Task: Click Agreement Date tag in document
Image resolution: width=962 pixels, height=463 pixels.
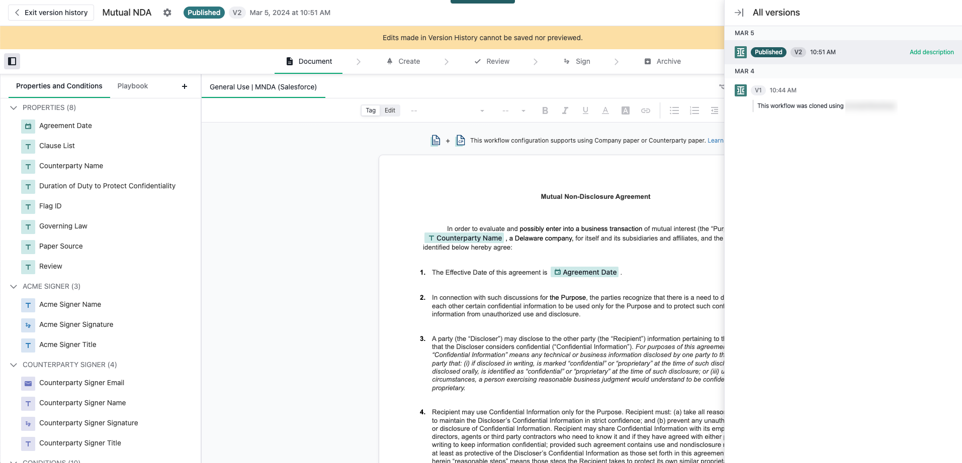Action: (x=585, y=272)
